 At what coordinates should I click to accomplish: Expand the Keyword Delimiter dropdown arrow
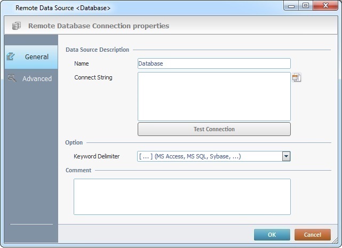tap(286, 156)
